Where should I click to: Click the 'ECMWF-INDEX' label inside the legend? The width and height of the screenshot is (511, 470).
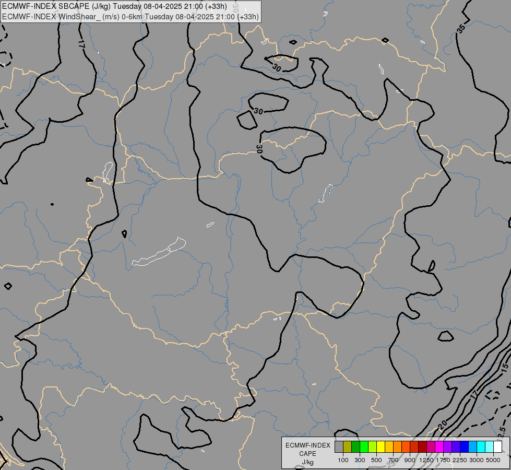tap(307, 445)
